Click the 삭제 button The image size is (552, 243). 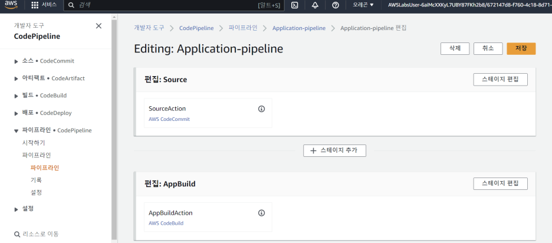(x=455, y=48)
